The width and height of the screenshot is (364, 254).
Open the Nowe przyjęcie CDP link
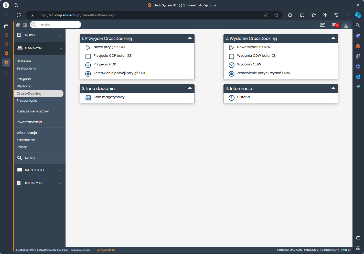click(110, 47)
